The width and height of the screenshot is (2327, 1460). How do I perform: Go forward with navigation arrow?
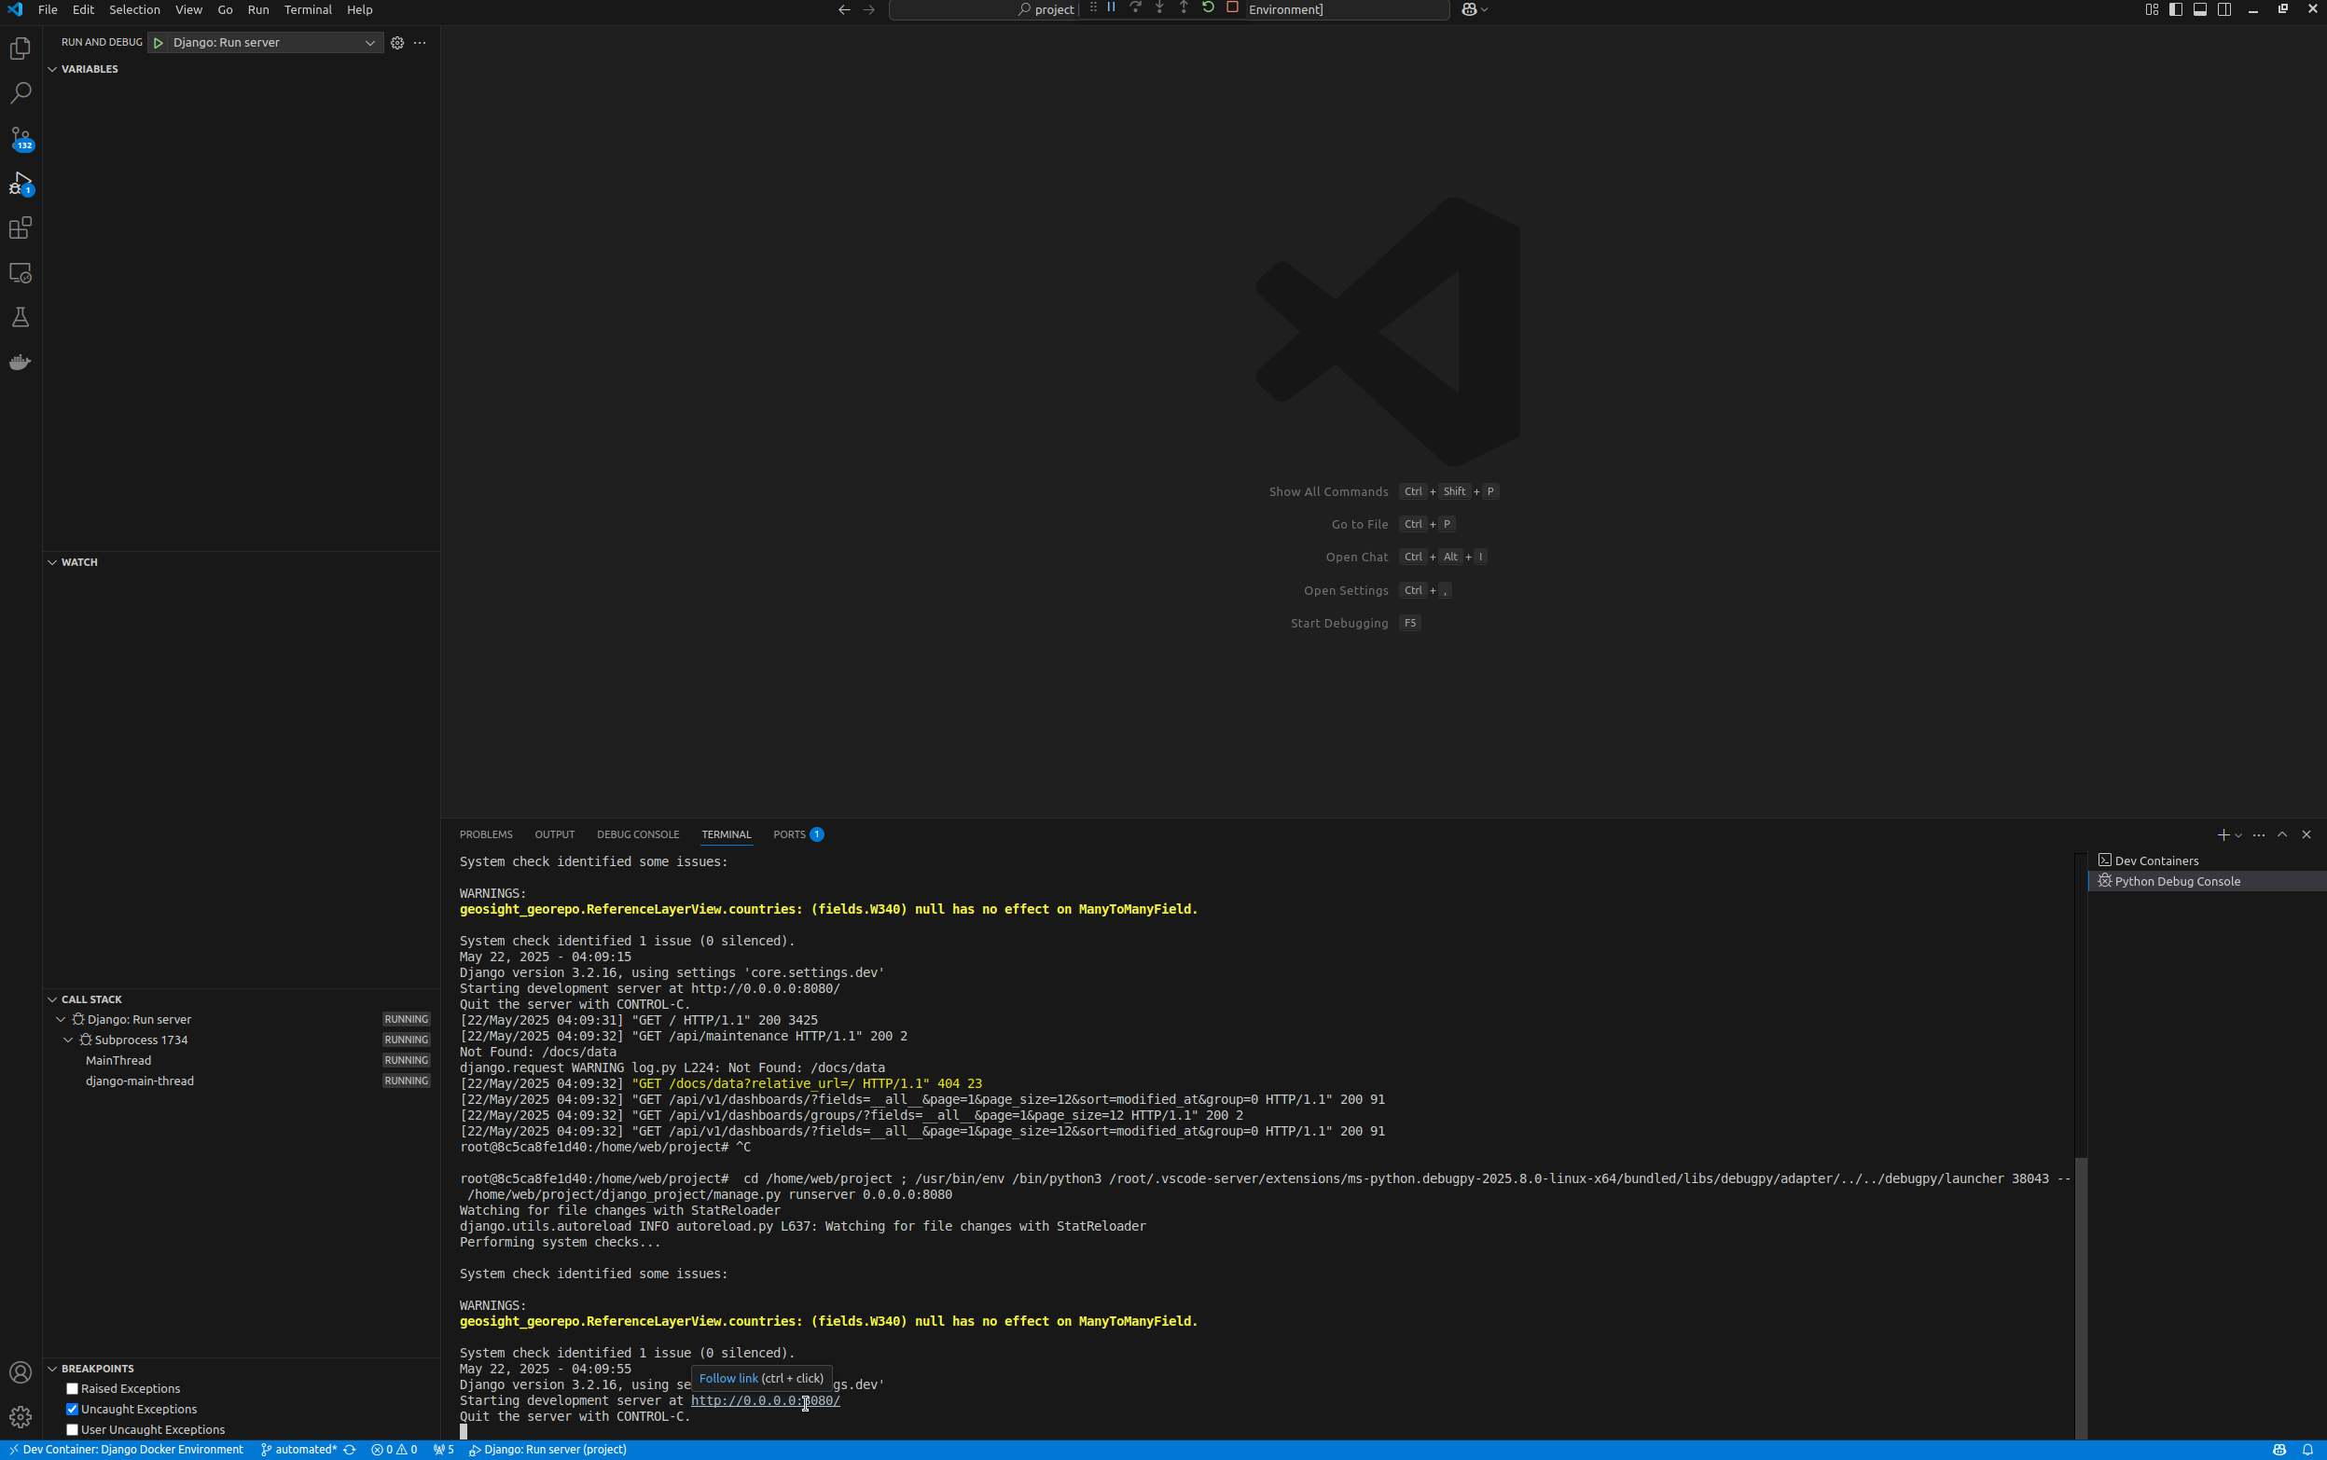(x=868, y=9)
